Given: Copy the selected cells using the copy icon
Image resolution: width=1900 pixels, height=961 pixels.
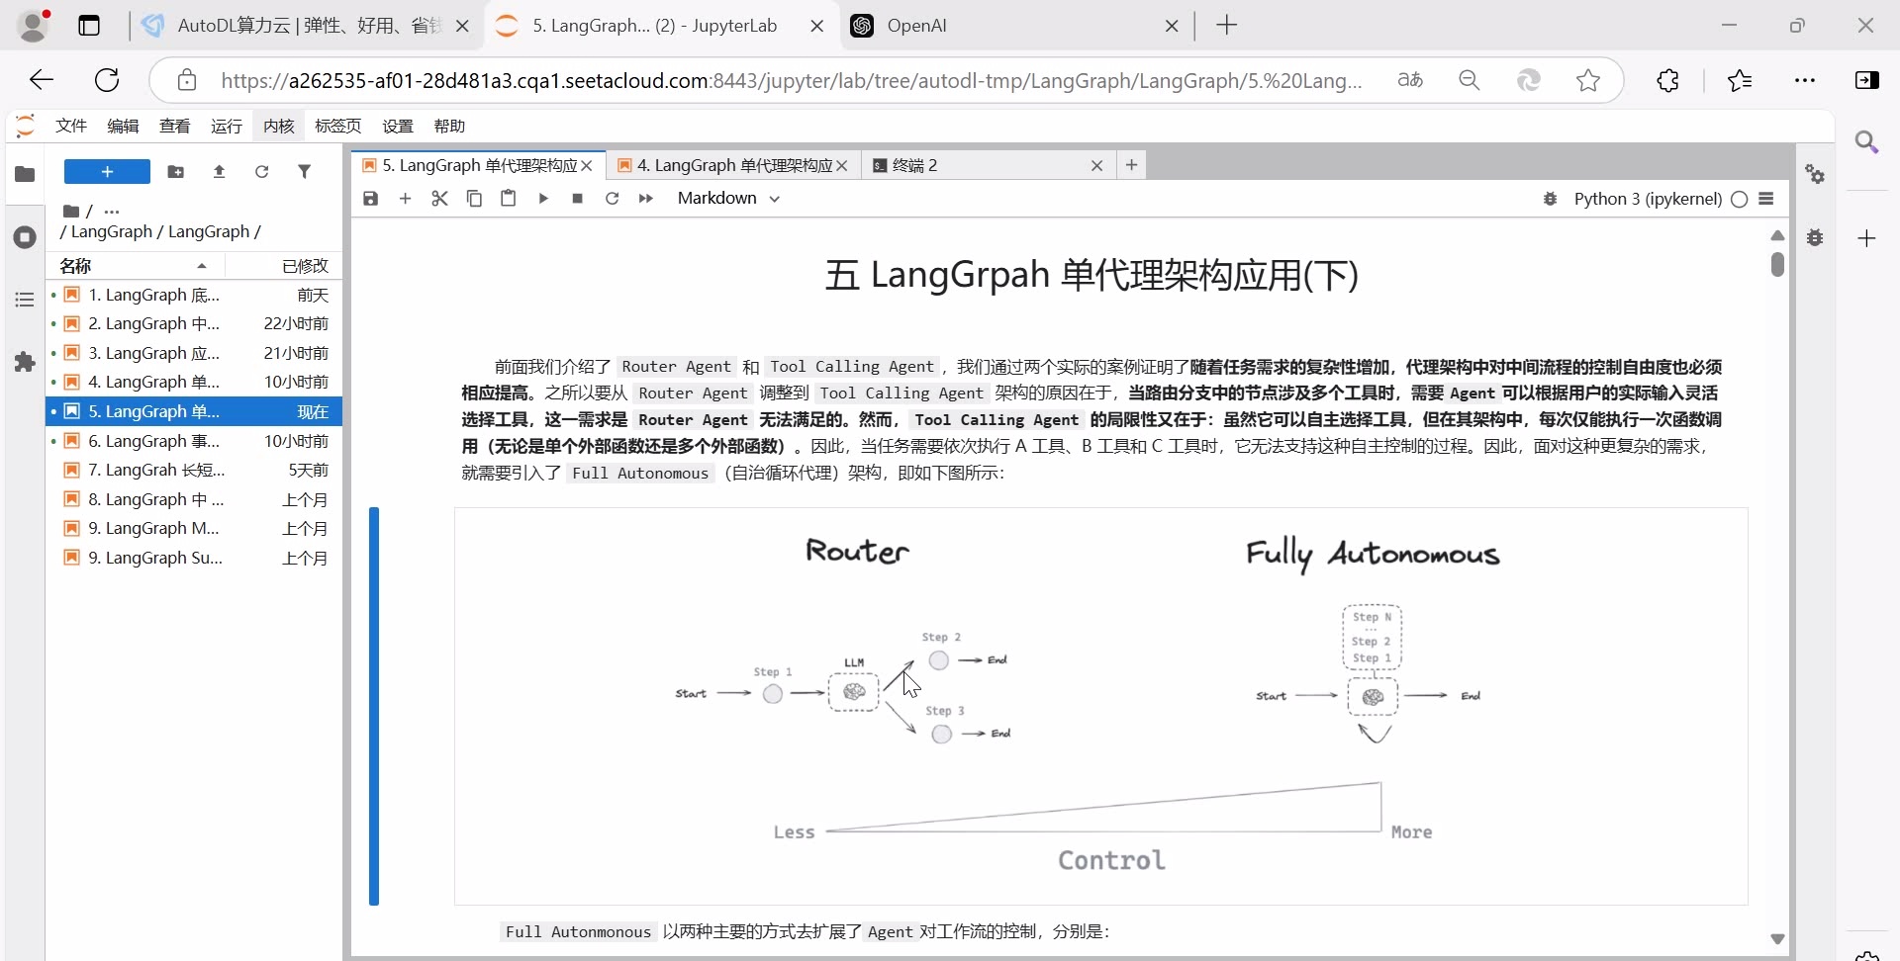Looking at the screenshot, I should [474, 198].
